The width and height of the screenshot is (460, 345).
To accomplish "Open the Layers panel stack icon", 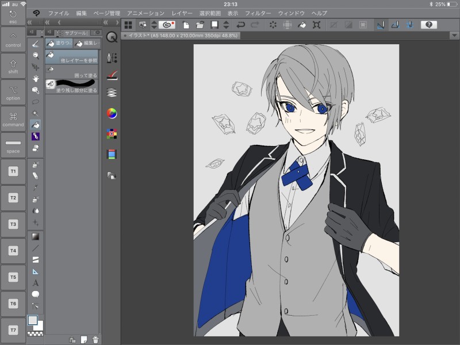I will pos(112,93).
